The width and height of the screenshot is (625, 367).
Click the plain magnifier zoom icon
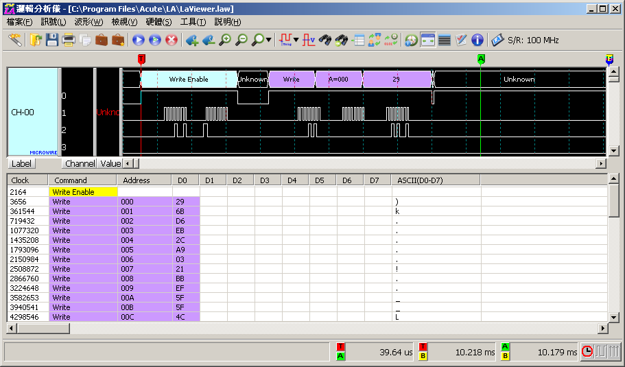click(x=258, y=40)
